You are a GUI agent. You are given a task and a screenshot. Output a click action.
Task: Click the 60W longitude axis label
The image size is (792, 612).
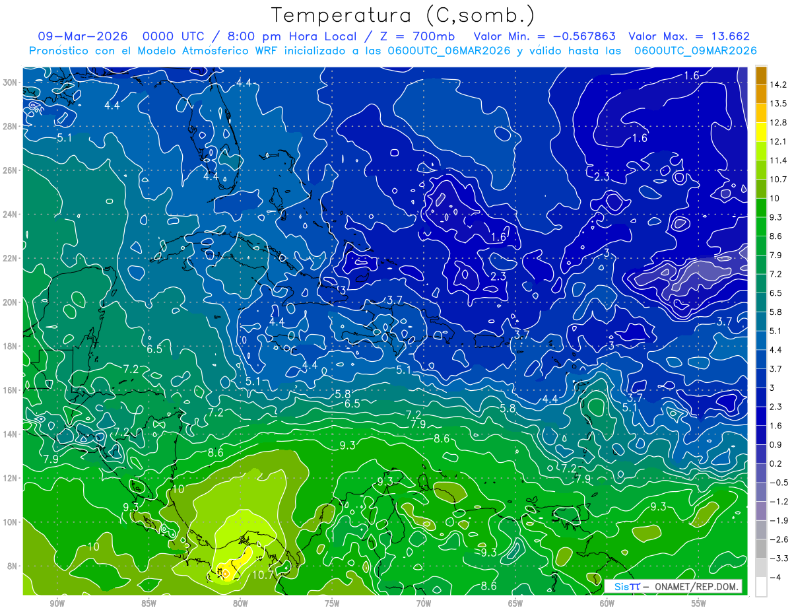click(x=607, y=603)
